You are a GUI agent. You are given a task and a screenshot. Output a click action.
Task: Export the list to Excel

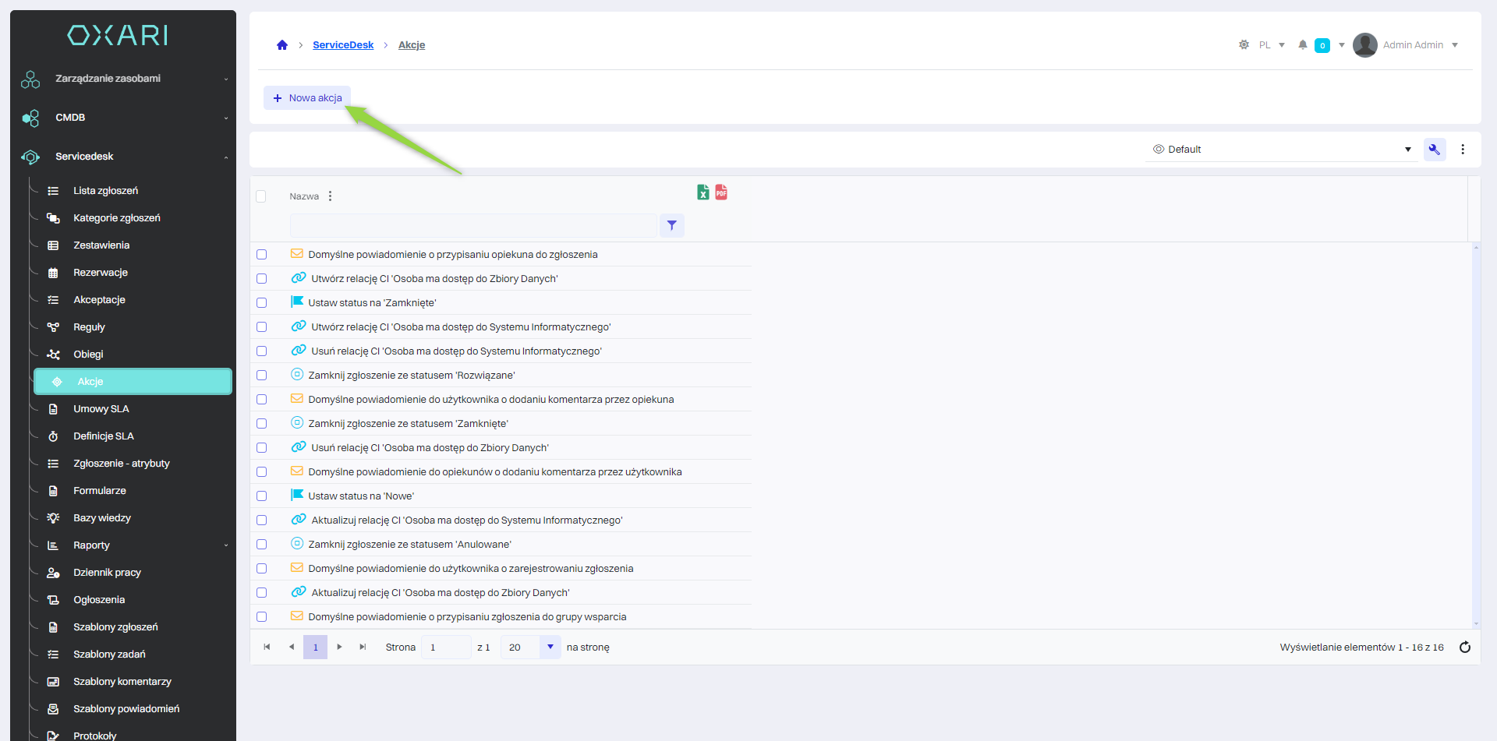702,192
